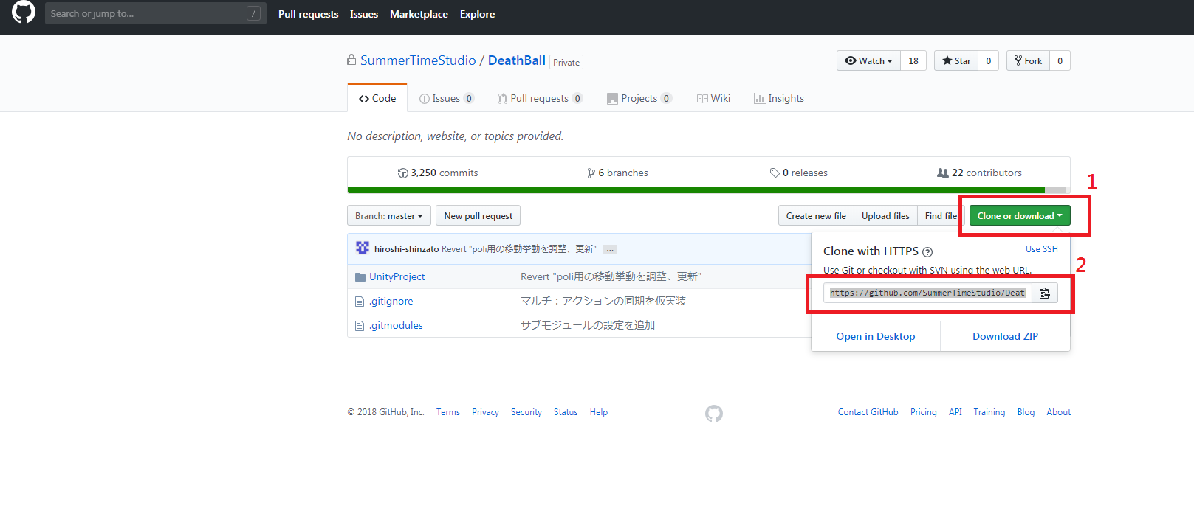The height and width of the screenshot is (508, 1194).
Task: Switch to the Insights tab
Action: click(x=779, y=98)
